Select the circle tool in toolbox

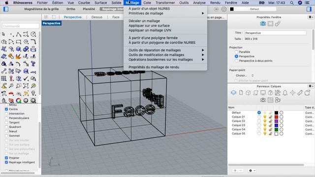33,34
